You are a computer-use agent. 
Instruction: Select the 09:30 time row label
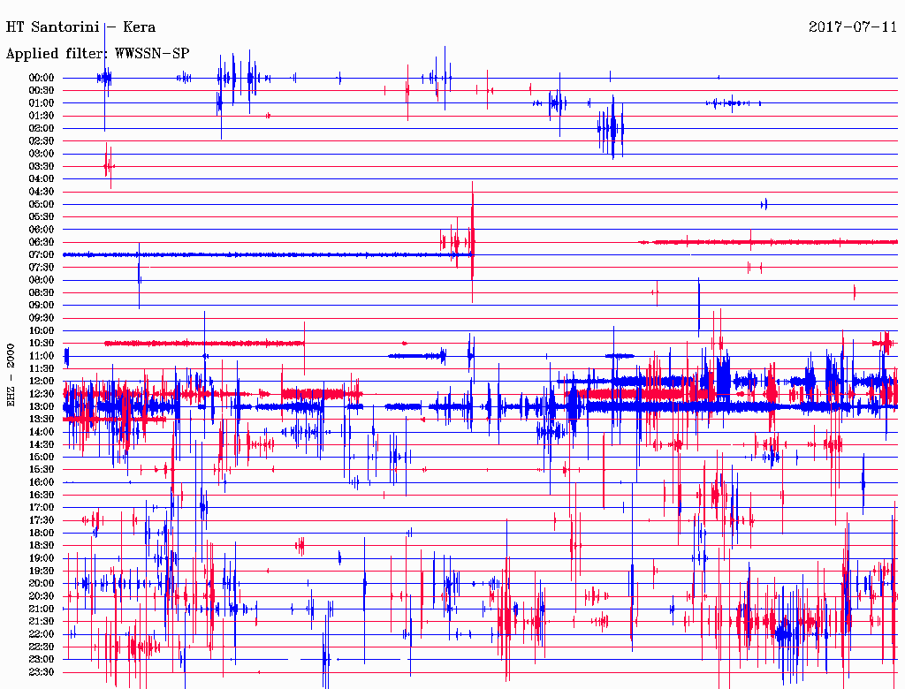pyautogui.click(x=42, y=318)
